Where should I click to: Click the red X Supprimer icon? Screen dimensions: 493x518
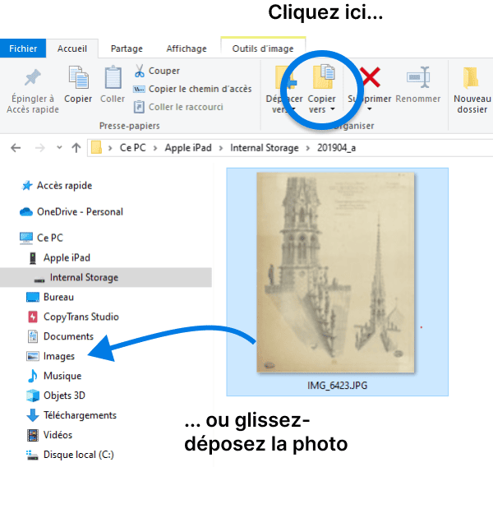pyautogui.click(x=370, y=77)
